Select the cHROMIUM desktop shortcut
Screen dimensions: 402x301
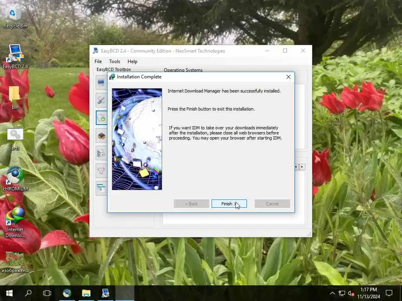15,179
